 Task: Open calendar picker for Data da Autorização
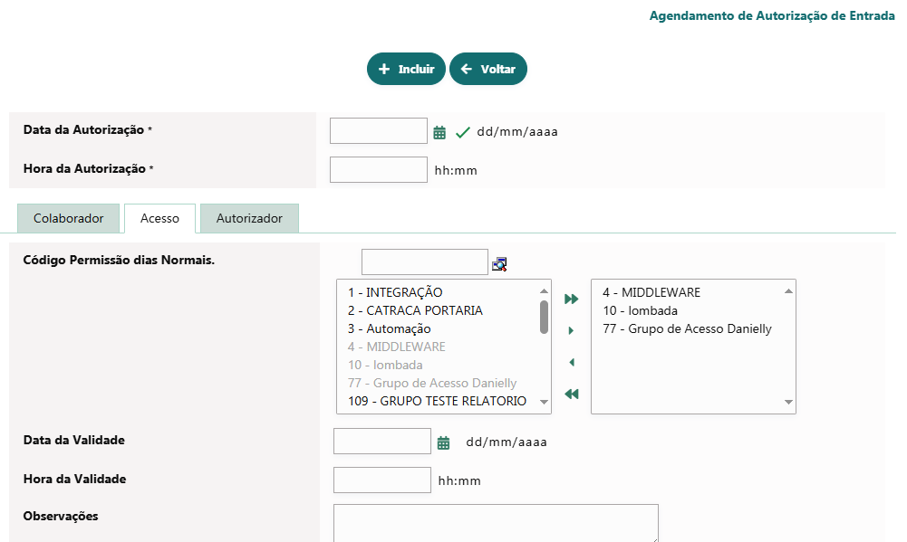439,132
